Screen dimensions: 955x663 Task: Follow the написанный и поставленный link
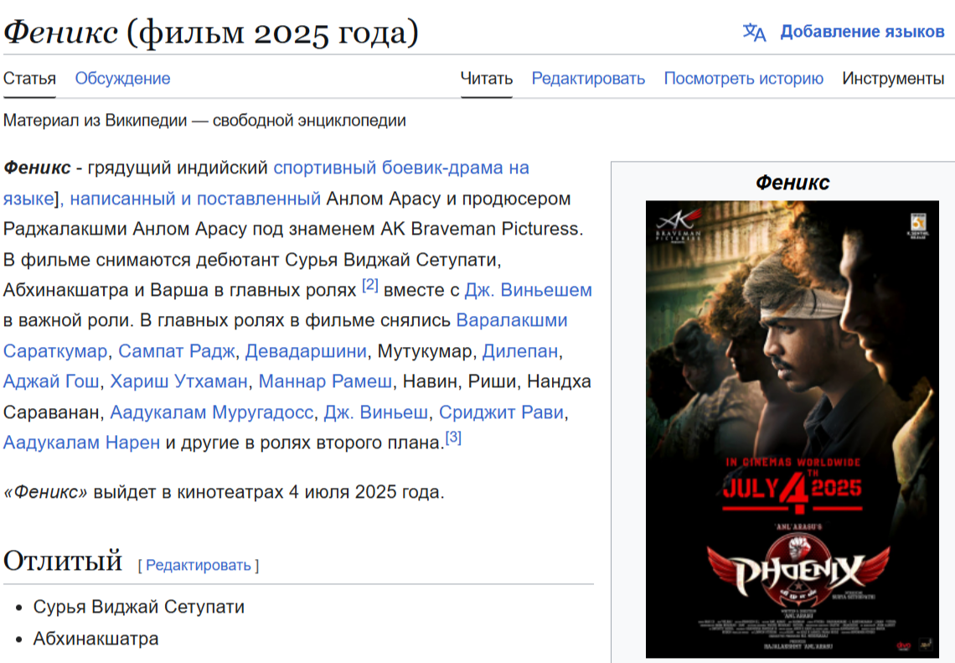[195, 199]
